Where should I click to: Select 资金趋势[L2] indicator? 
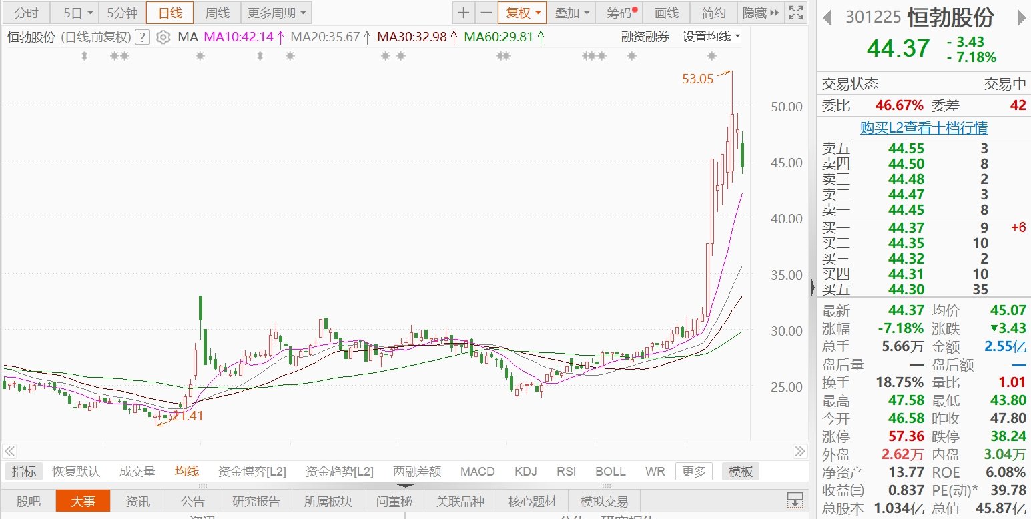339,472
